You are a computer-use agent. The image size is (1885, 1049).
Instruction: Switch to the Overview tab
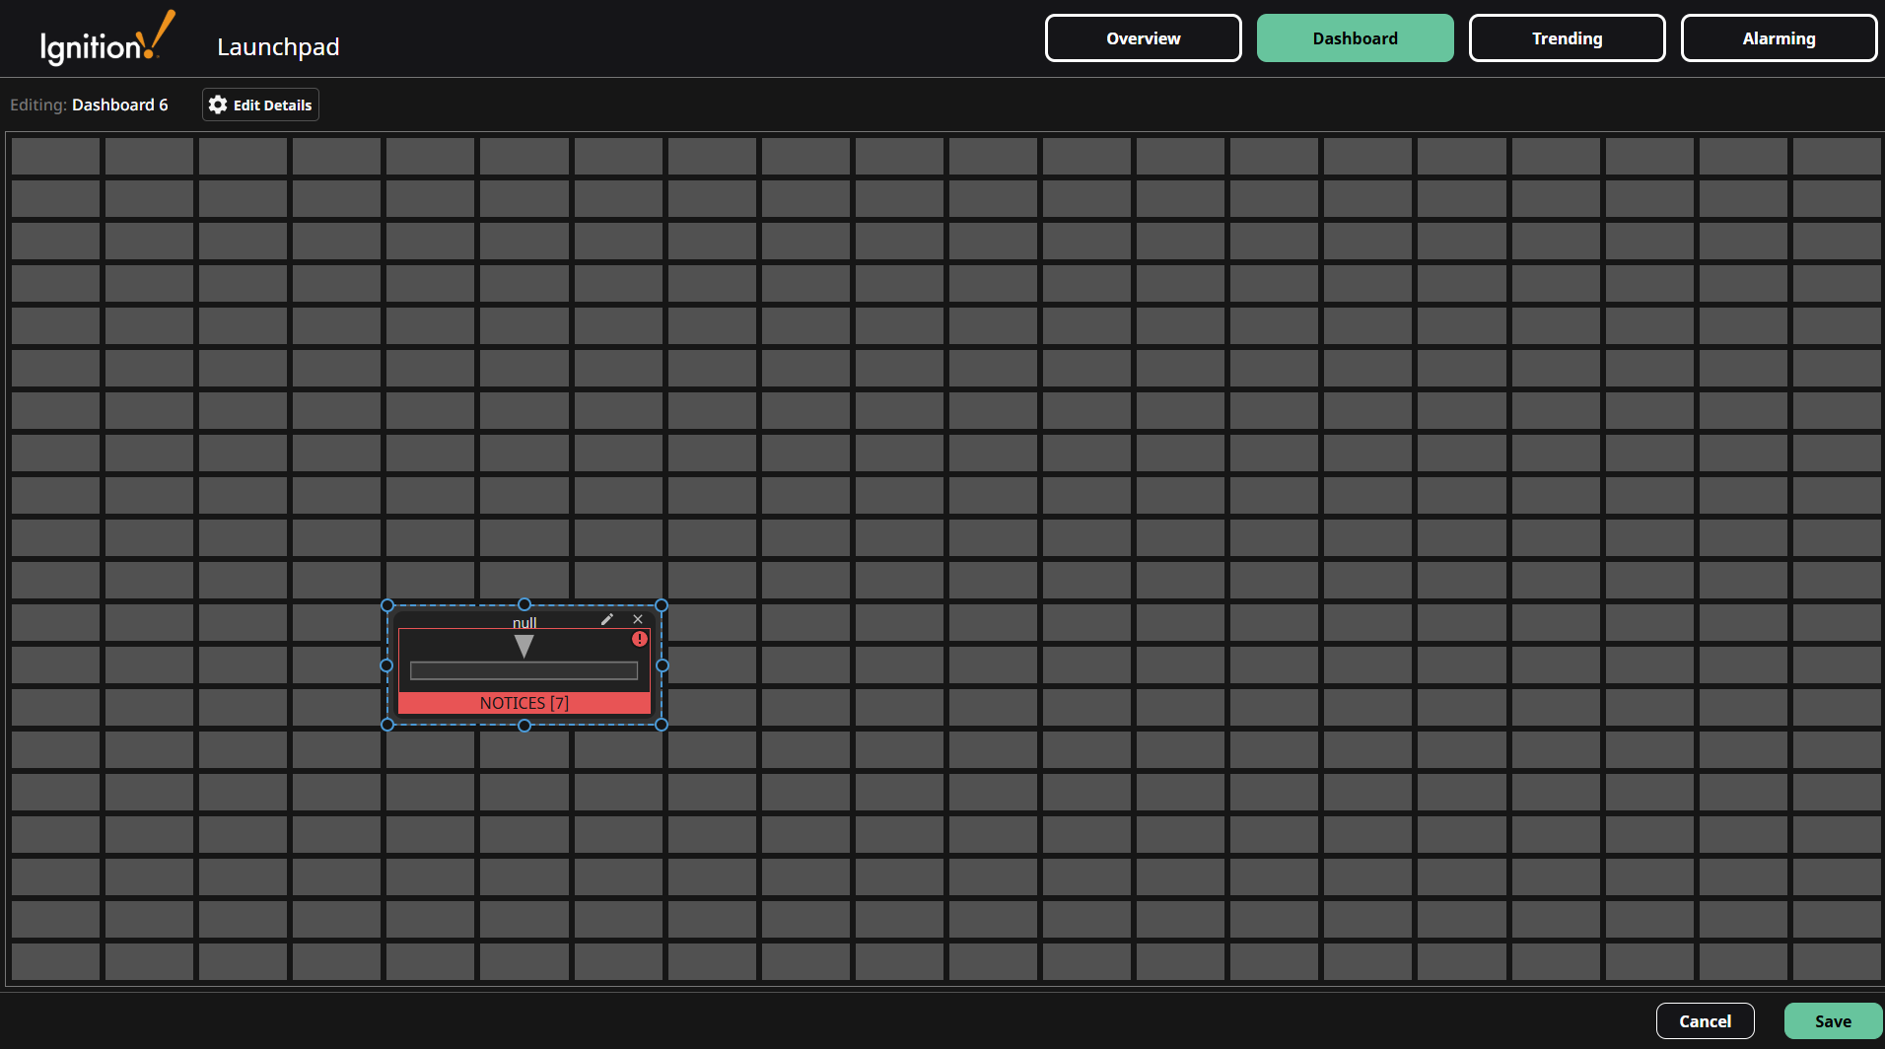point(1143,37)
